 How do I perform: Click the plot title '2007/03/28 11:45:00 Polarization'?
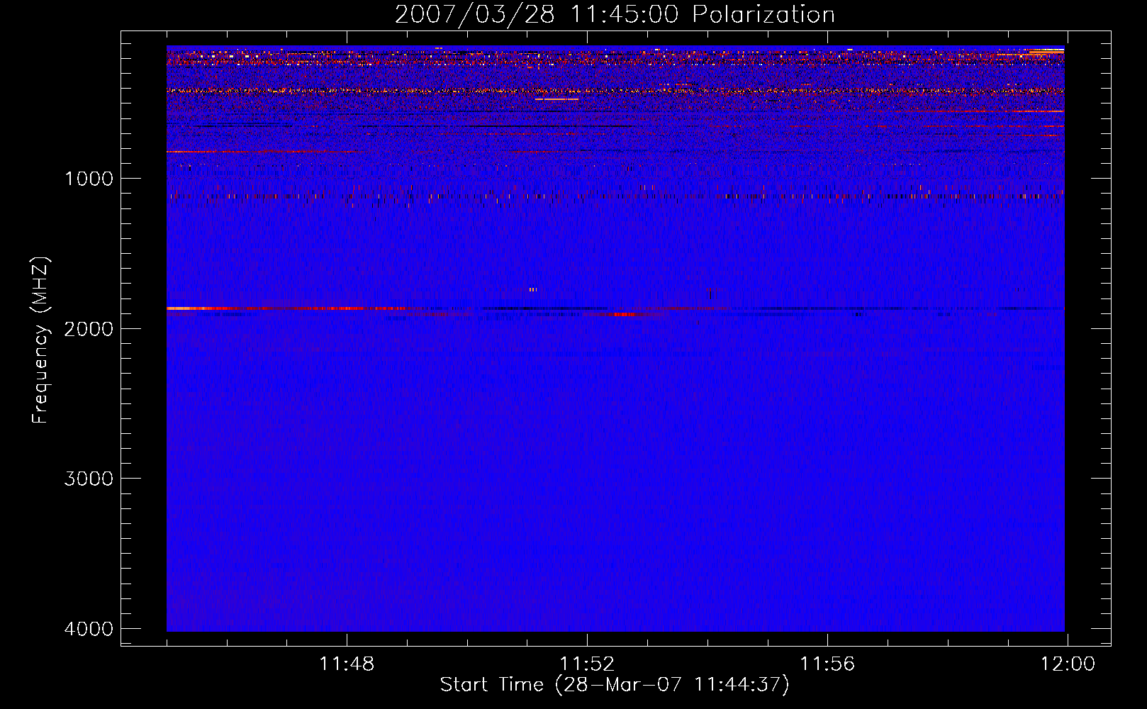coord(615,14)
